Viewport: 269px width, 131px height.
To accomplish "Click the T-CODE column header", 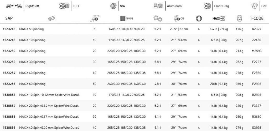I will tap(256, 19).
